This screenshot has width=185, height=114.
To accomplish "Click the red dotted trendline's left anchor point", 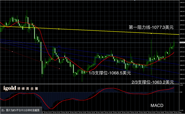I will click(x=12, y=51).
